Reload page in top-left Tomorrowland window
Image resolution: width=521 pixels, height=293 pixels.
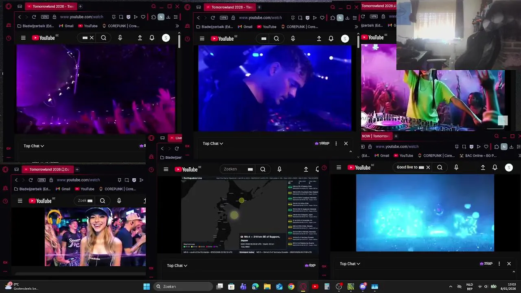[34, 17]
